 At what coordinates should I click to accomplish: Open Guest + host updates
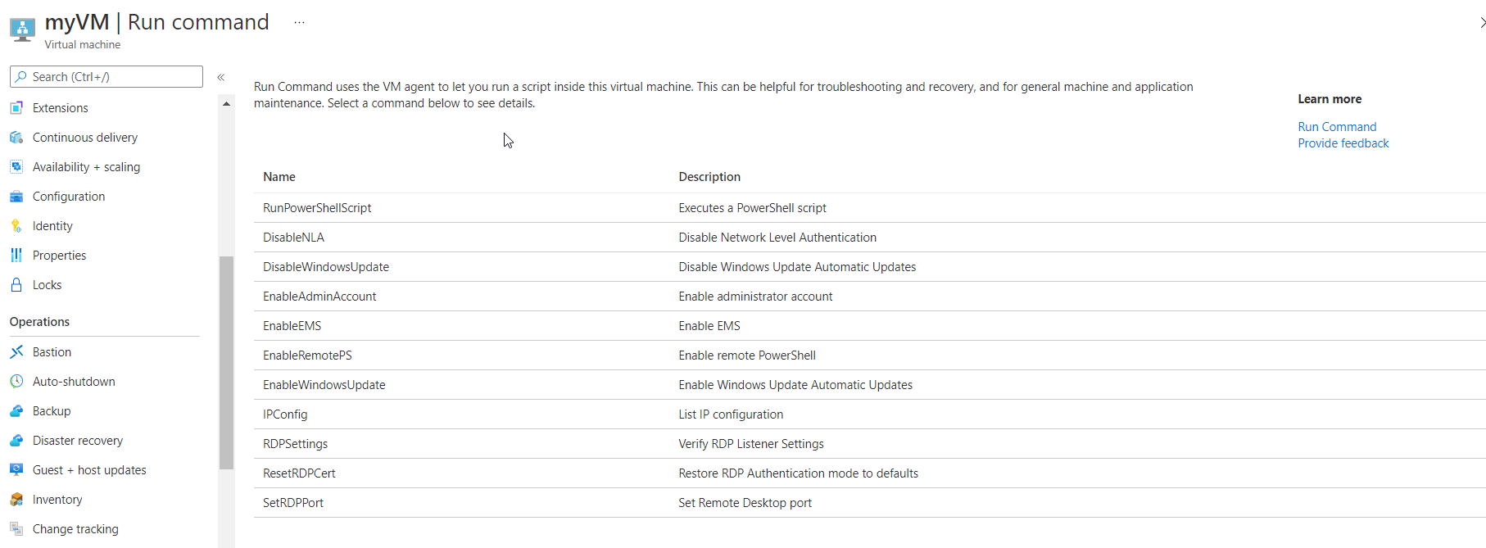pos(89,469)
